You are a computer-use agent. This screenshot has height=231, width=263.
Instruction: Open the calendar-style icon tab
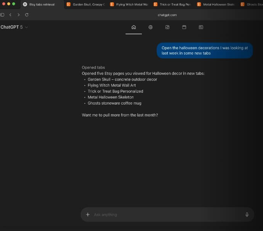pyautogui.click(x=184, y=27)
